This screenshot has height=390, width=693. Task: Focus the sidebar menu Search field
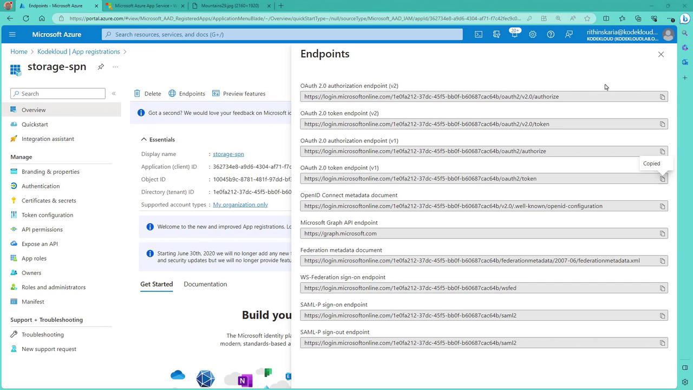coord(58,94)
